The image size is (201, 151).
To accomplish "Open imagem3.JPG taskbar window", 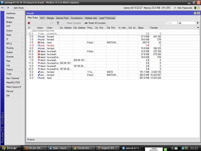I will [x=108, y=148].
